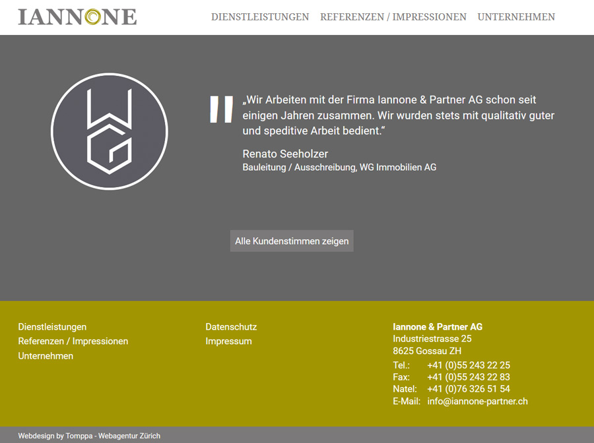Select the name Renato Seeholzer
Image resolution: width=594 pixels, height=443 pixels.
(x=285, y=154)
